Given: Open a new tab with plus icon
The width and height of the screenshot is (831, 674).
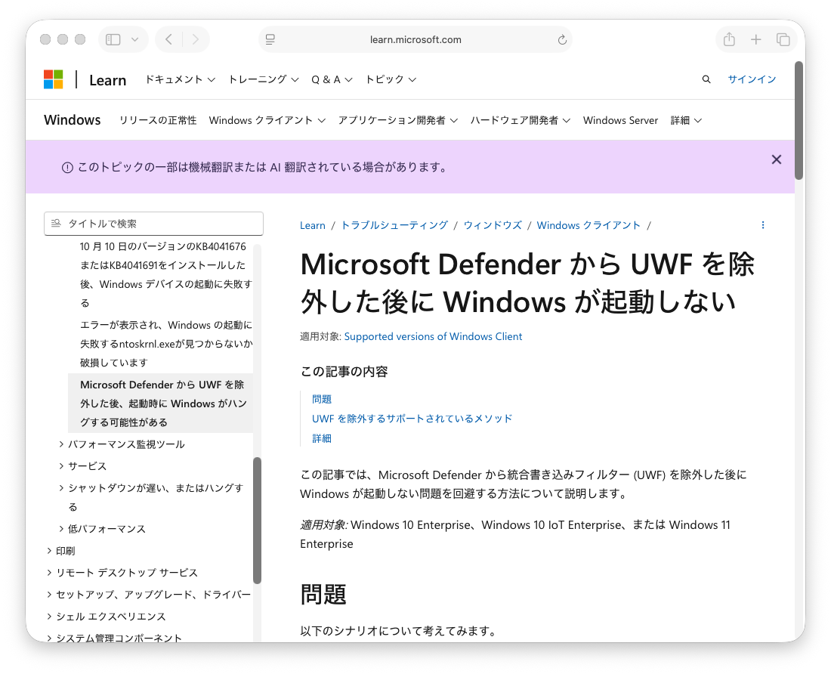Looking at the screenshot, I should click(756, 39).
